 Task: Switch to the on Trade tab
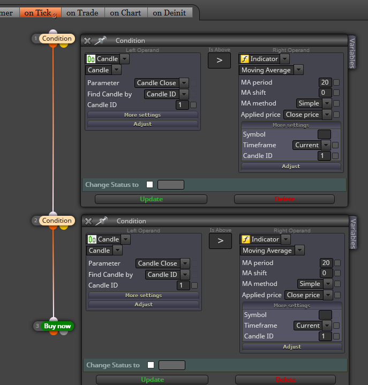[x=82, y=13]
